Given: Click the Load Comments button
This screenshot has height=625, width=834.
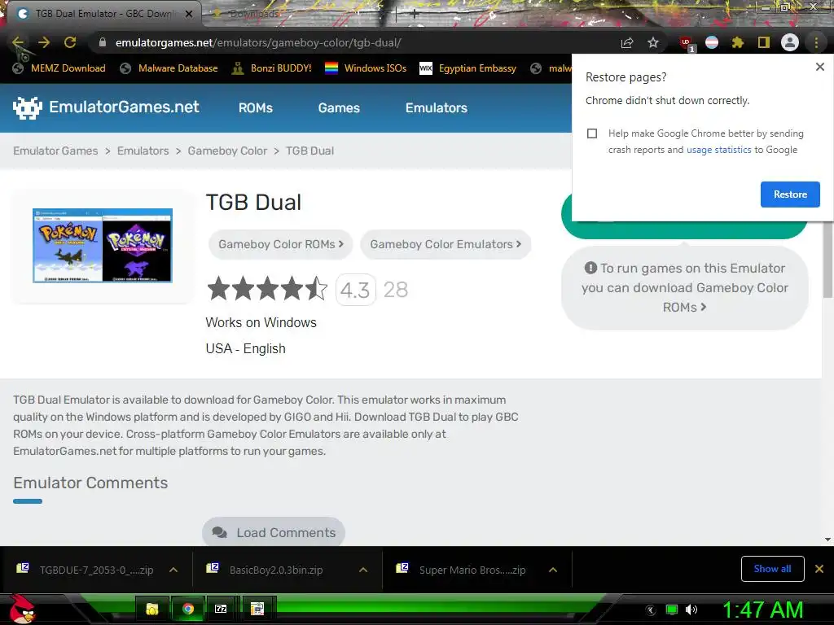Looking at the screenshot, I should click(x=274, y=532).
